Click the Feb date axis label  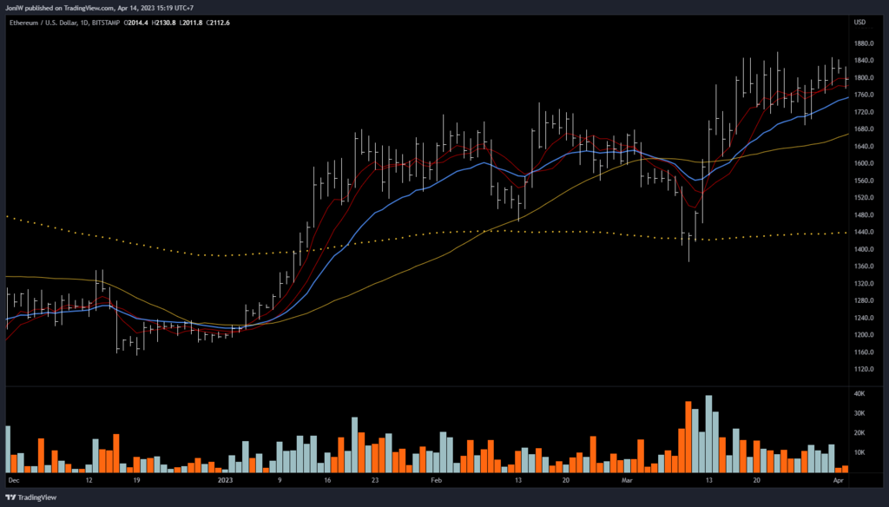coord(437,479)
